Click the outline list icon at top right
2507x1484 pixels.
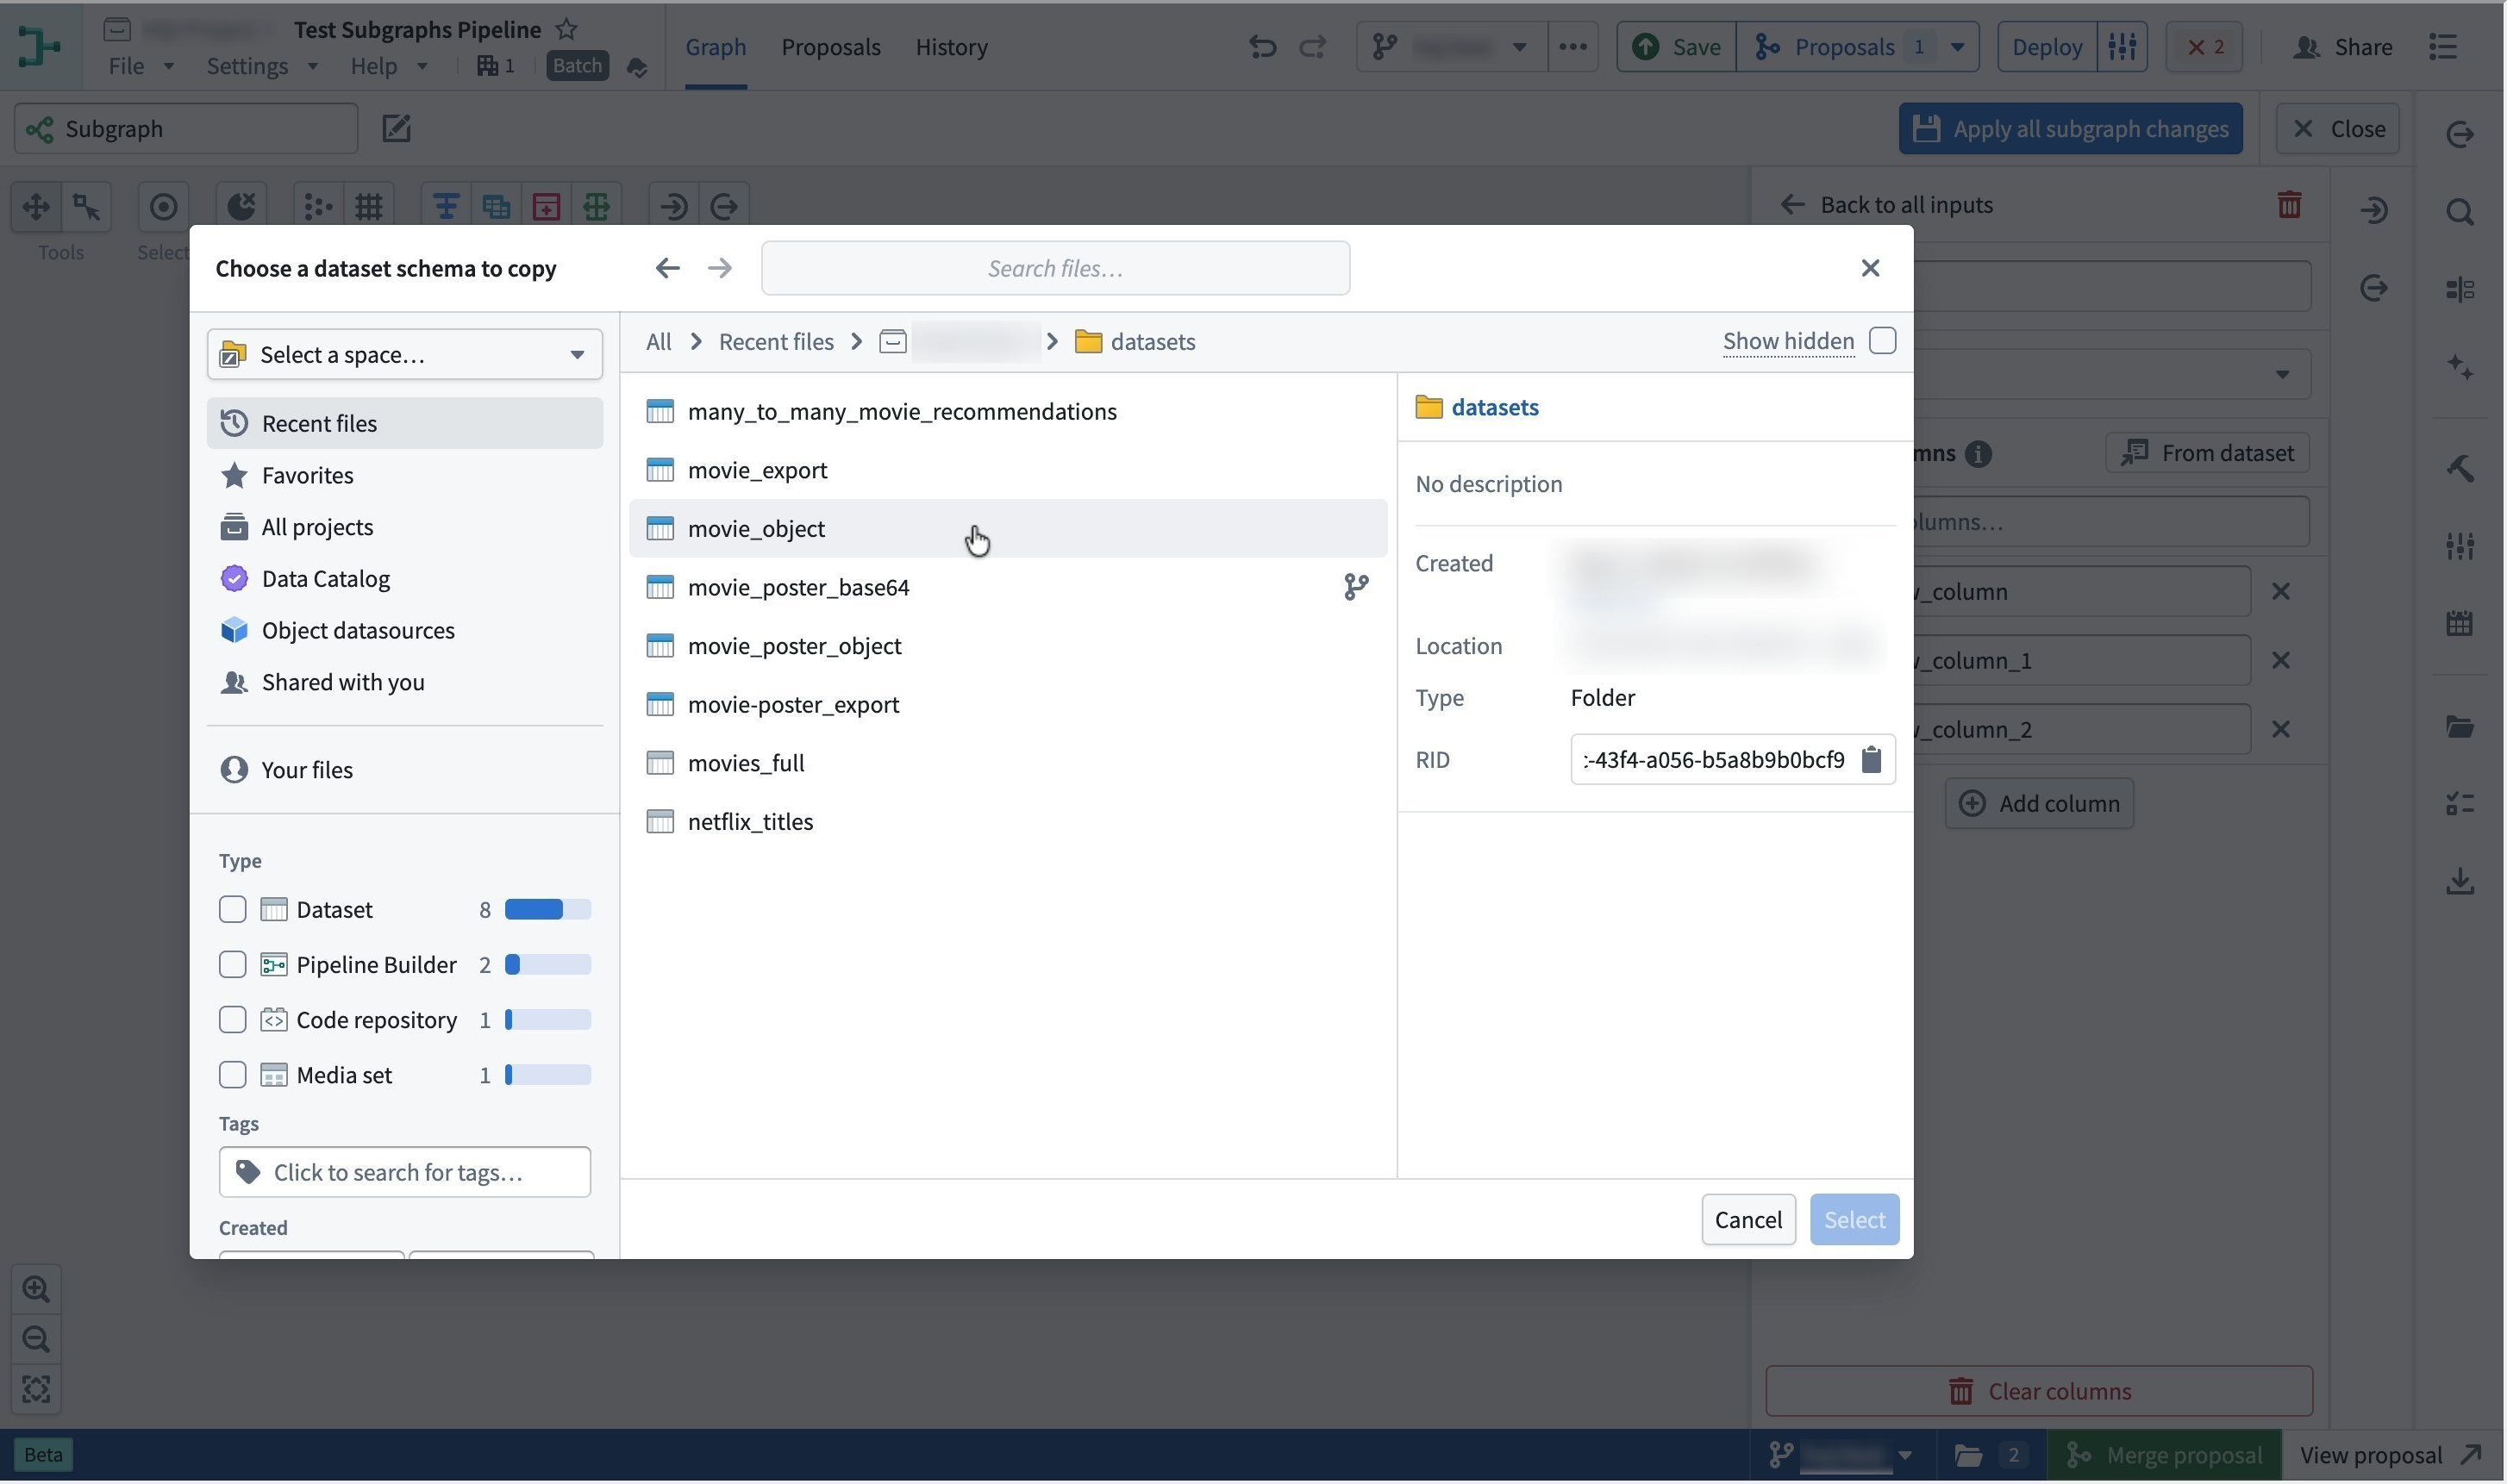pyautogui.click(x=2443, y=47)
